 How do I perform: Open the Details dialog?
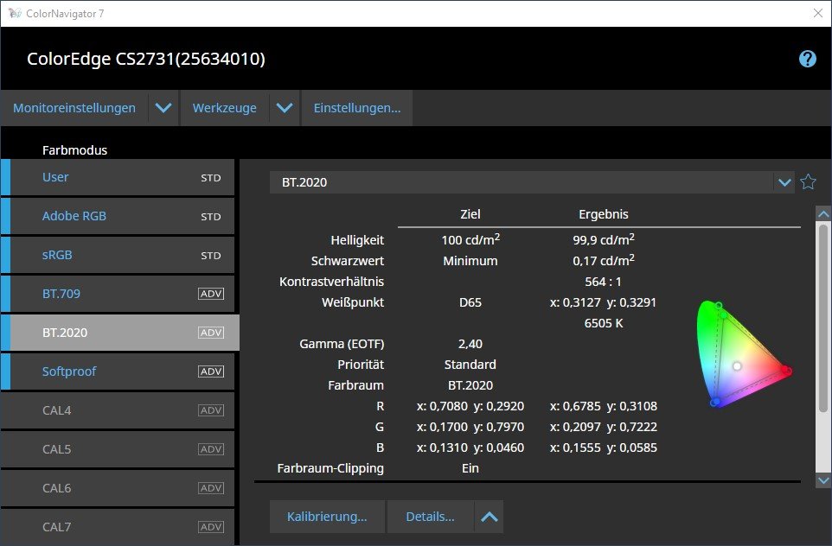click(x=430, y=517)
